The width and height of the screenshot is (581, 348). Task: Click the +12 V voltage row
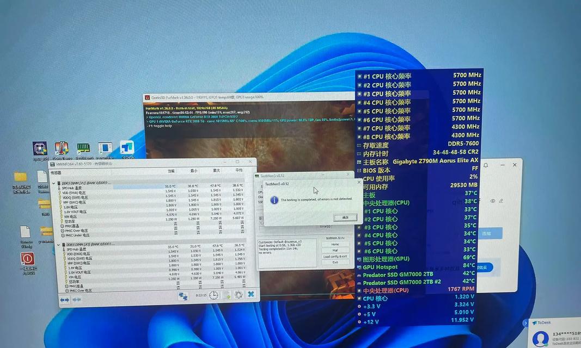pos(416,321)
